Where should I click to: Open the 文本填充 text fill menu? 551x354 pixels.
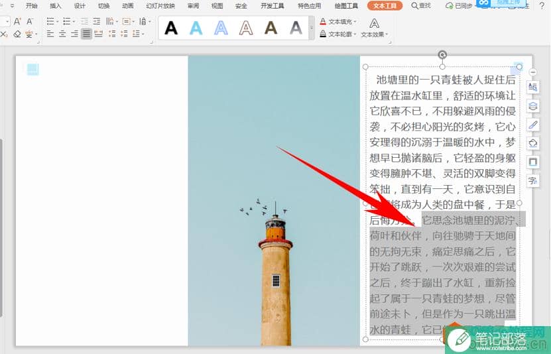point(338,22)
